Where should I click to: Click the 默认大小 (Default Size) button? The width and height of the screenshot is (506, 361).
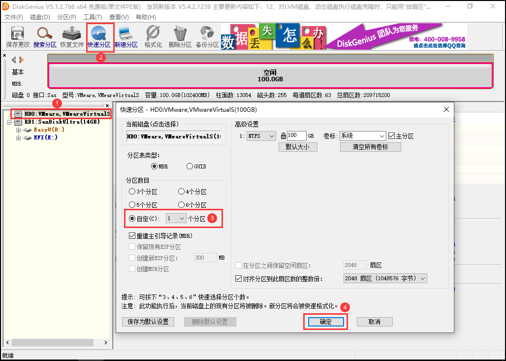click(x=298, y=147)
